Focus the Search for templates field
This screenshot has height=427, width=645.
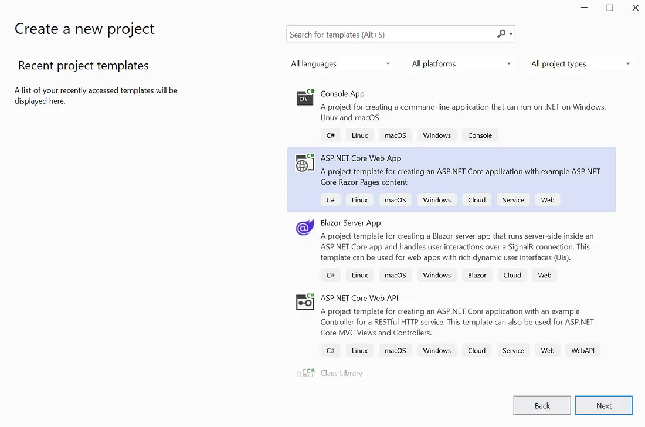(x=390, y=35)
